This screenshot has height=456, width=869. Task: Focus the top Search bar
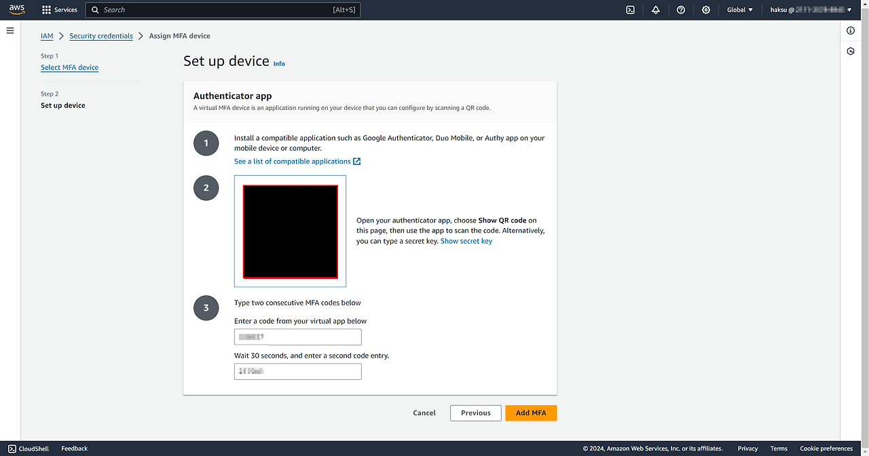pyautogui.click(x=217, y=9)
